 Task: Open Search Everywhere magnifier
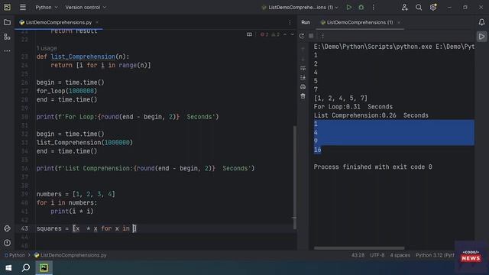pos(419,7)
